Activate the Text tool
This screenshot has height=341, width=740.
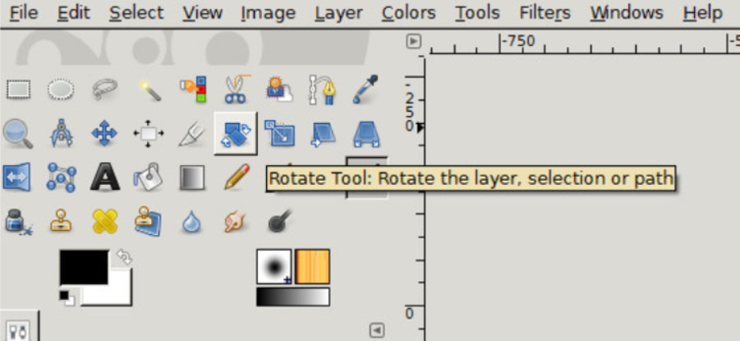click(x=105, y=177)
